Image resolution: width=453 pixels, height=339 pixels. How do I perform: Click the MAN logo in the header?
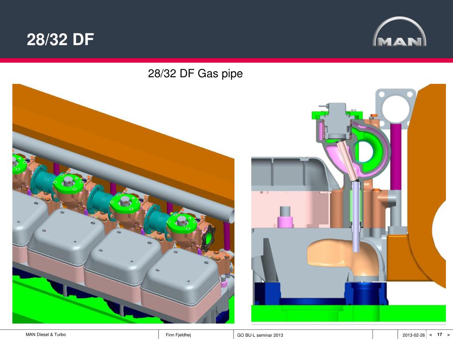(399, 32)
